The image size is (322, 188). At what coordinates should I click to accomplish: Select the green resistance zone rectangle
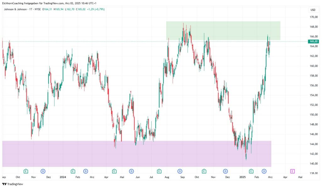[x=223, y=31]
